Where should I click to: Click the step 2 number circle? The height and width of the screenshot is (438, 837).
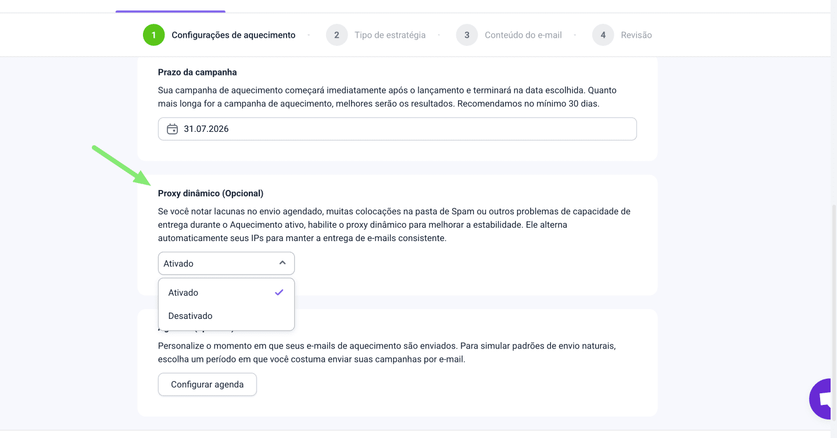[x=337, y=35]
